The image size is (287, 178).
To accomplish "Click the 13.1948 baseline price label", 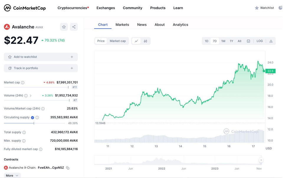I will point(100,123).
